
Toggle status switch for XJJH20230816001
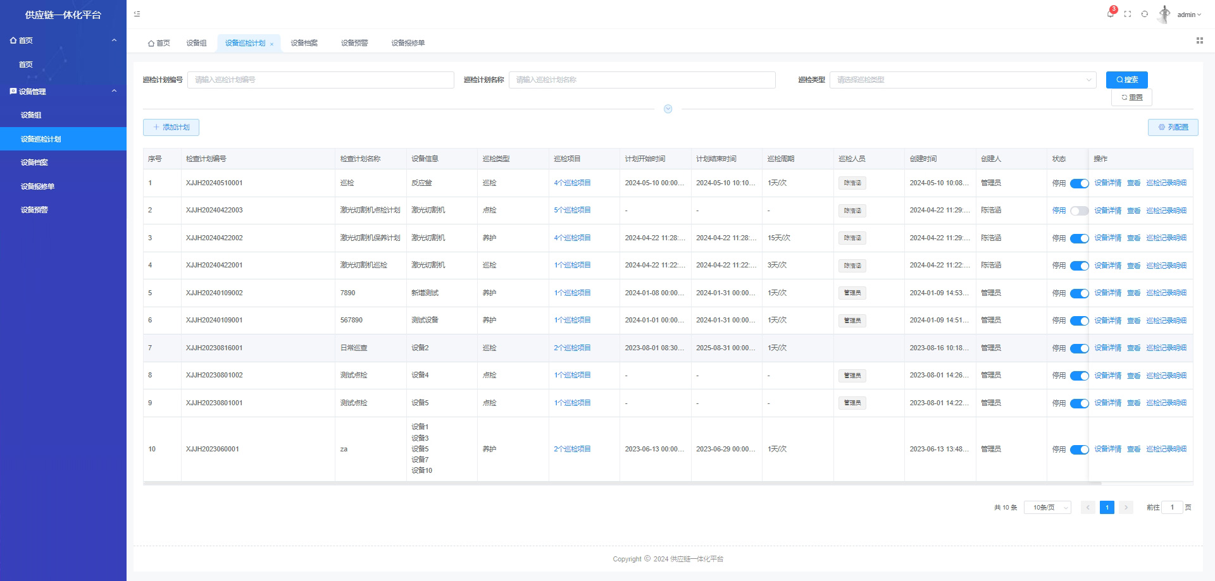pyautogui.click(x=1079, y=348)
